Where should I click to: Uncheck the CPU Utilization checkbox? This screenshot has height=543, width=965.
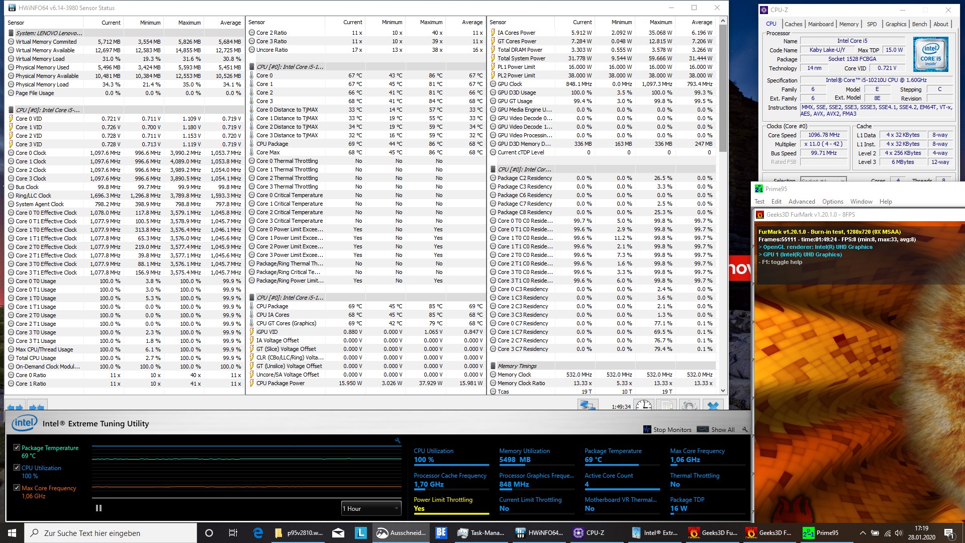pos(17,468)
